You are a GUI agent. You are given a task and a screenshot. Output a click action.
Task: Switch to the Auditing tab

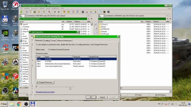[47, 41]
